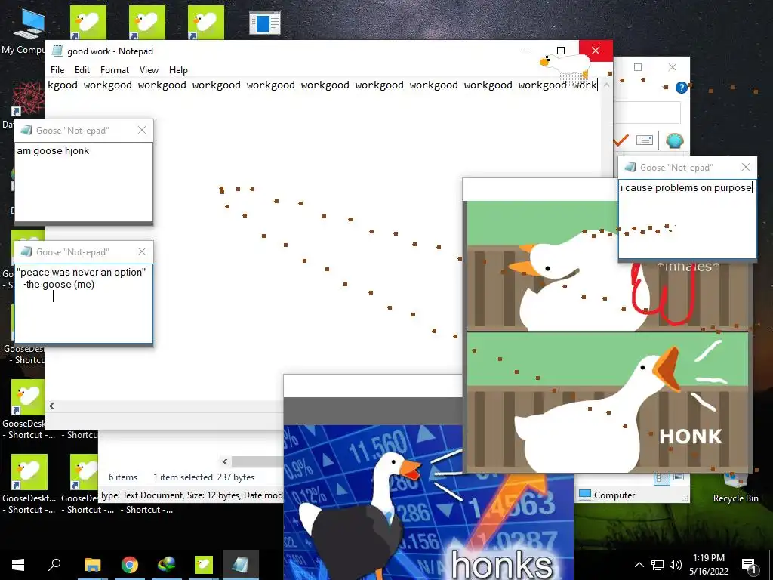Click the 'am goose hjonk' text

(x=53, y=151)
